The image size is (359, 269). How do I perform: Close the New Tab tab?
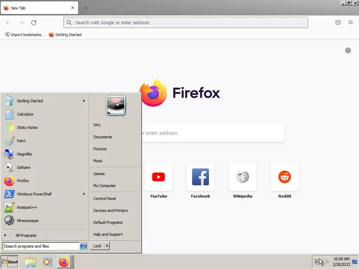(x=73, y=8)
